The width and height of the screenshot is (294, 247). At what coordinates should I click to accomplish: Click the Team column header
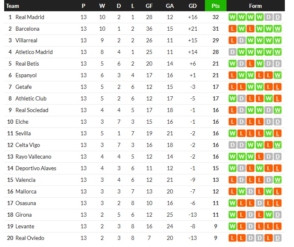click(x=13, y=6)
